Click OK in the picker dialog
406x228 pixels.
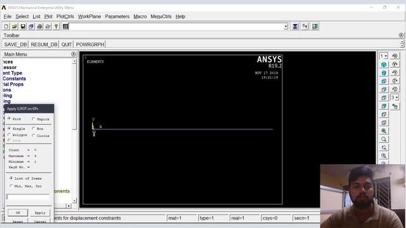(x=18, y=213)
